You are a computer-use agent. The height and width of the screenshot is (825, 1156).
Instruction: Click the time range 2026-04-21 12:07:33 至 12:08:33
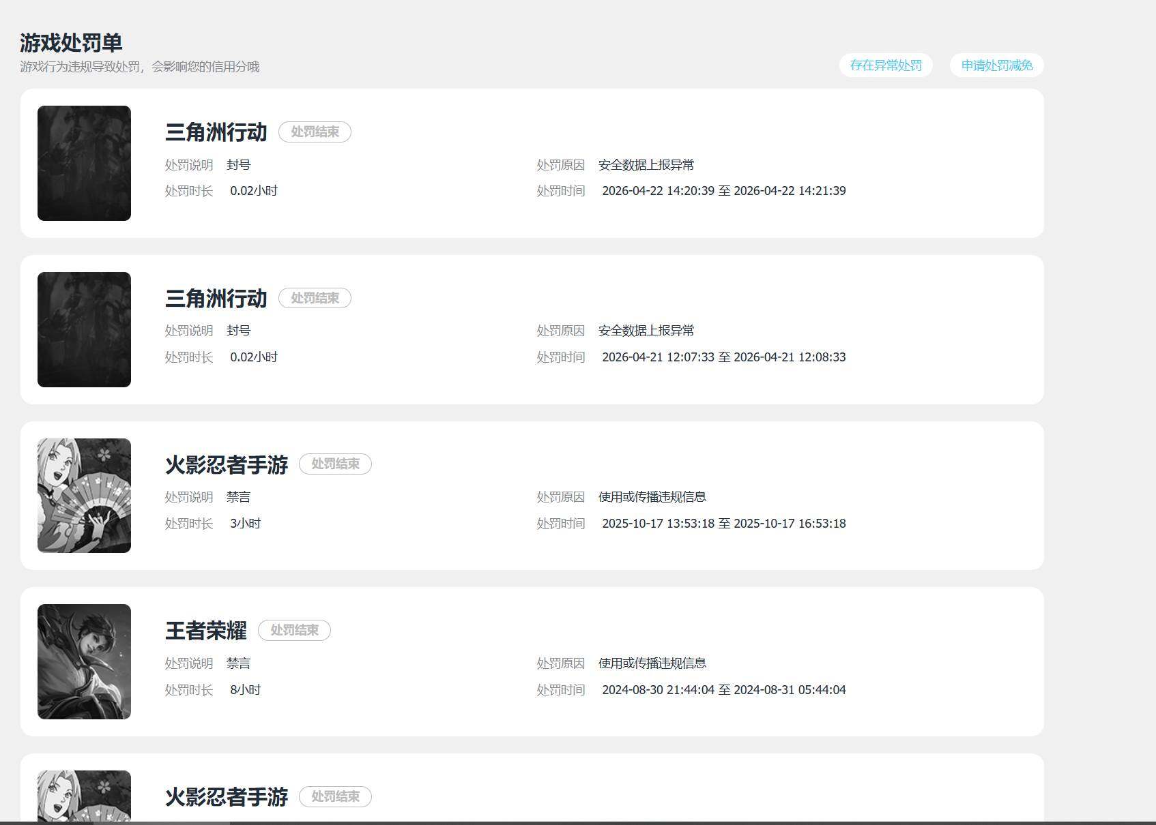723,357
